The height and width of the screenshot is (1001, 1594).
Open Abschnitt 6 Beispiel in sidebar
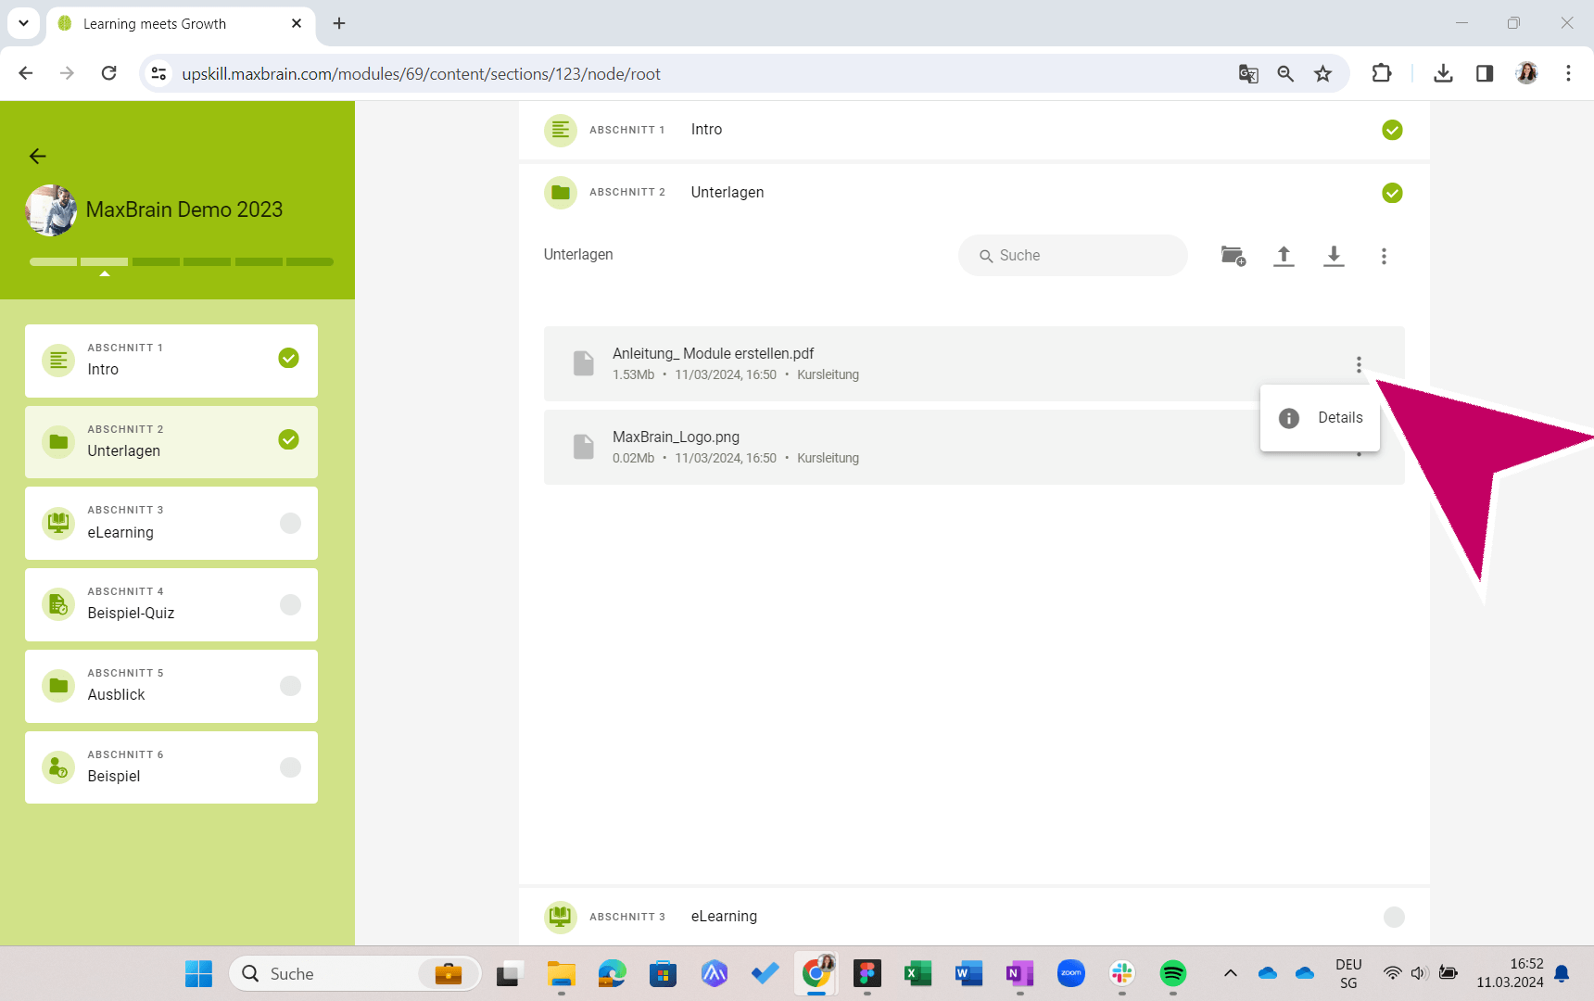pyautogui.click(x=171, y=767)
